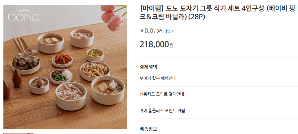This screenshot has width=298, height=134.
Task: Click the 218,000원 price
Action: pyautogui.click(x=156, y=45)
